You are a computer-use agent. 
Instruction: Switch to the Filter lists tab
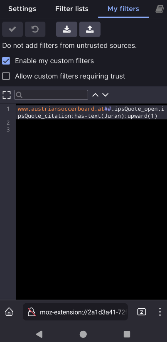pyautogui.click(x=71, y=9)
